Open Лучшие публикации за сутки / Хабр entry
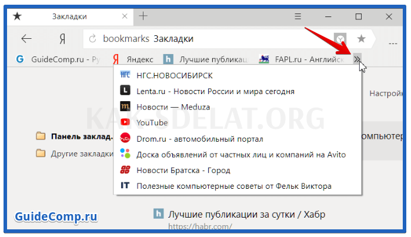 [x=246, y=215]
